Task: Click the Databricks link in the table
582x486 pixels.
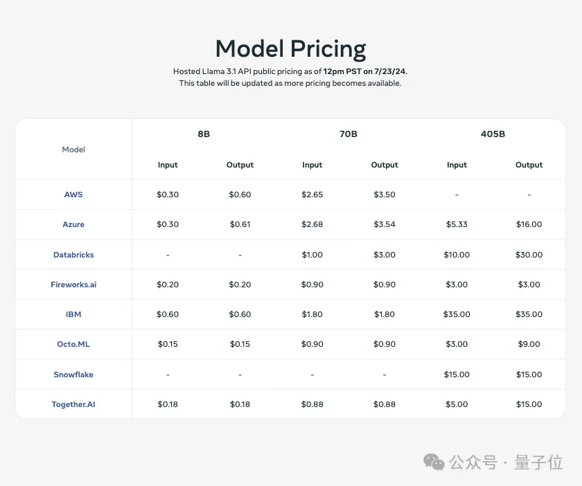Action: (73, 255)
